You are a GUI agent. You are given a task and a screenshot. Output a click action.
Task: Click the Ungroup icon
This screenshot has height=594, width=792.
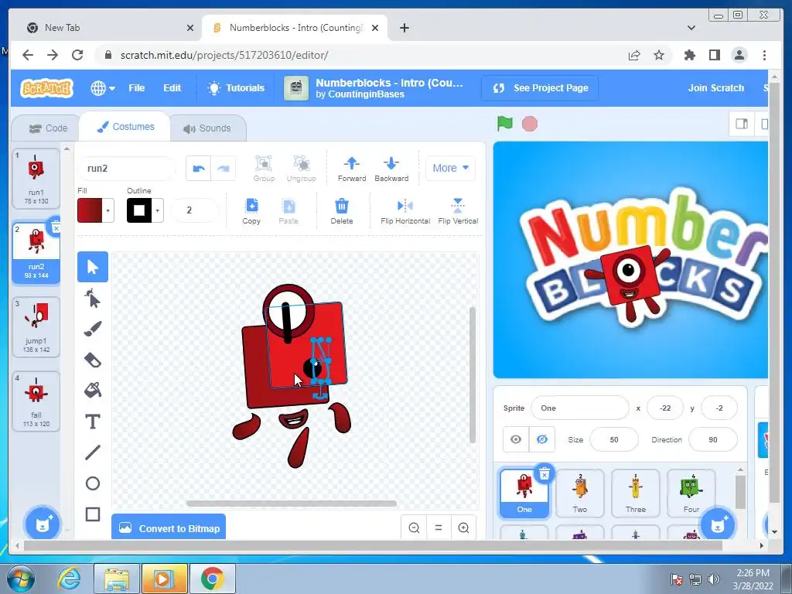click(301, 169)
